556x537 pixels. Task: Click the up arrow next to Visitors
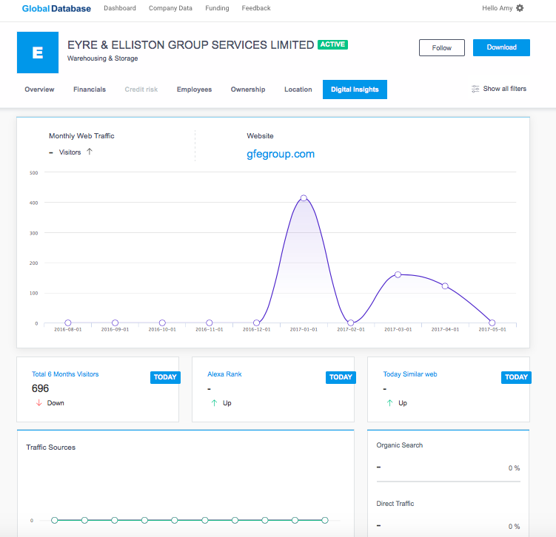pyautogui.click(x=90, y=152)
